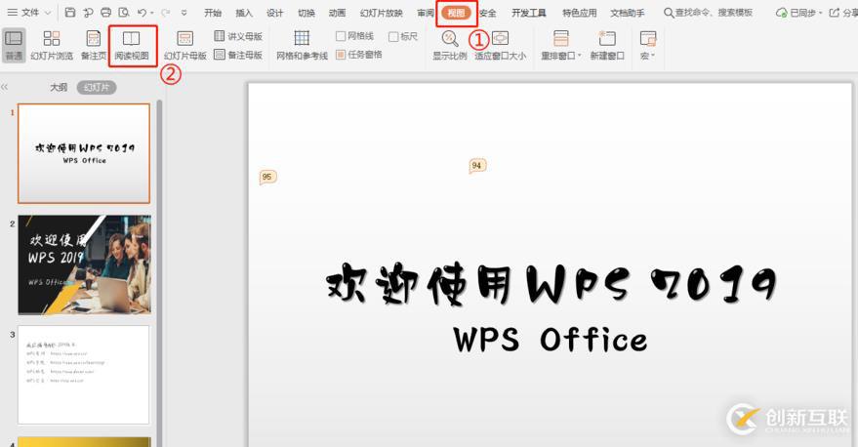
Task: Click the 查找命令、搜索模板 search field
Action: coord(714,12)
